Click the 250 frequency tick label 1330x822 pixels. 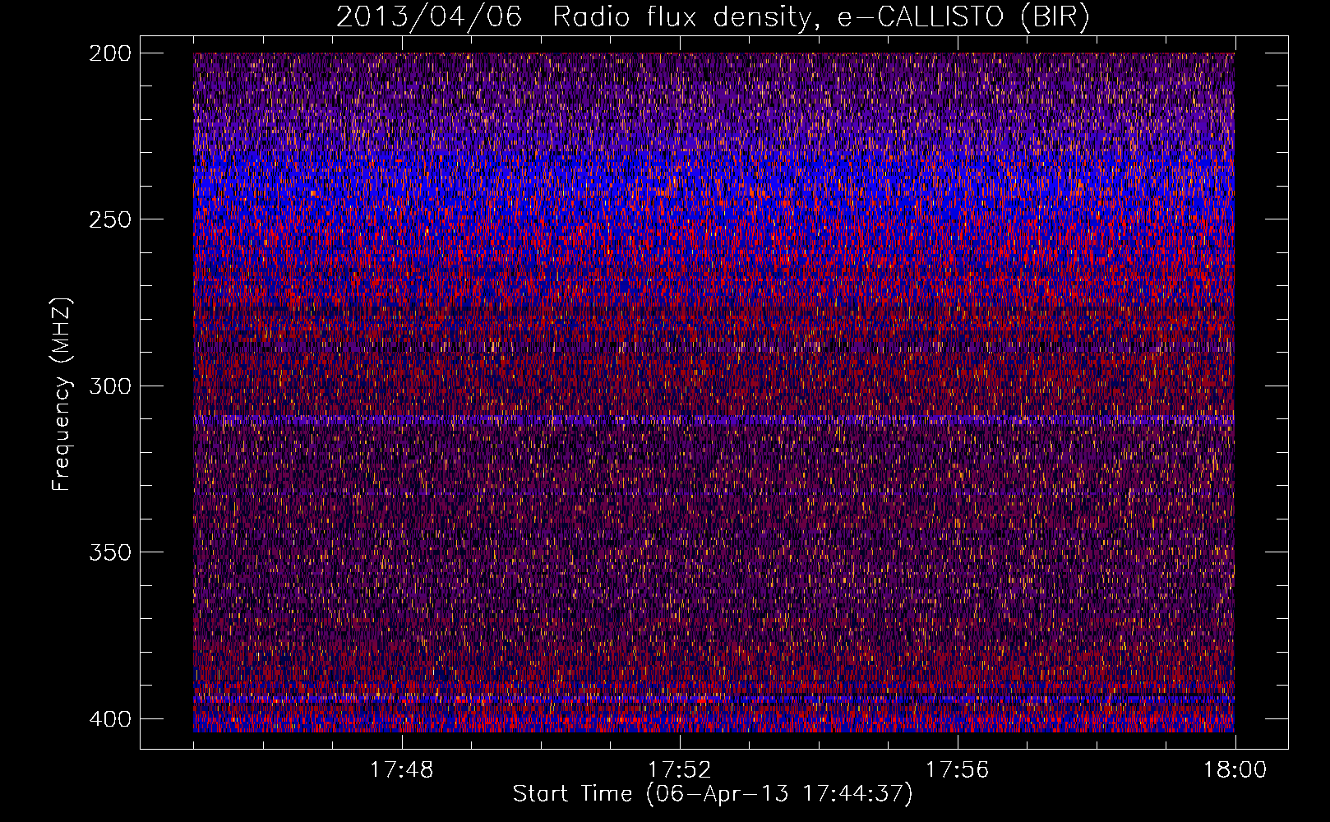click(x=109, y=219)
